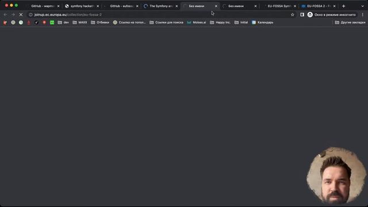This screenshot has width=368, height=207.
Task: Switch to the EU-FOSSA 2 tab
Action: pyautogui.click(x=318, y=6)
